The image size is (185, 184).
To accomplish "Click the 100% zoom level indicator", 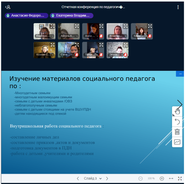I will click(151, 178).
